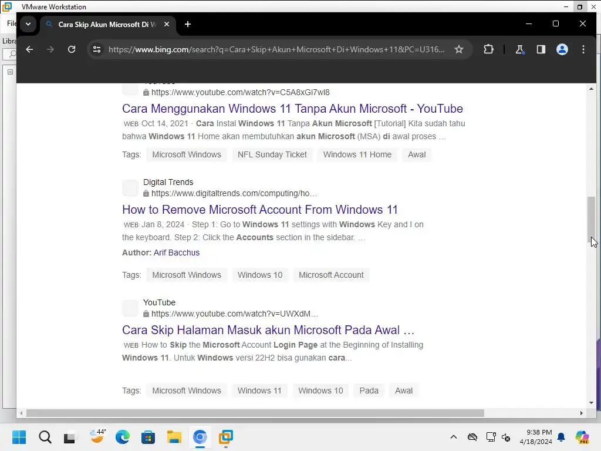The width and height of the screenshot is (601, 451).
Task: Open site information icon in address bar
Action: [x=97, y=49]
